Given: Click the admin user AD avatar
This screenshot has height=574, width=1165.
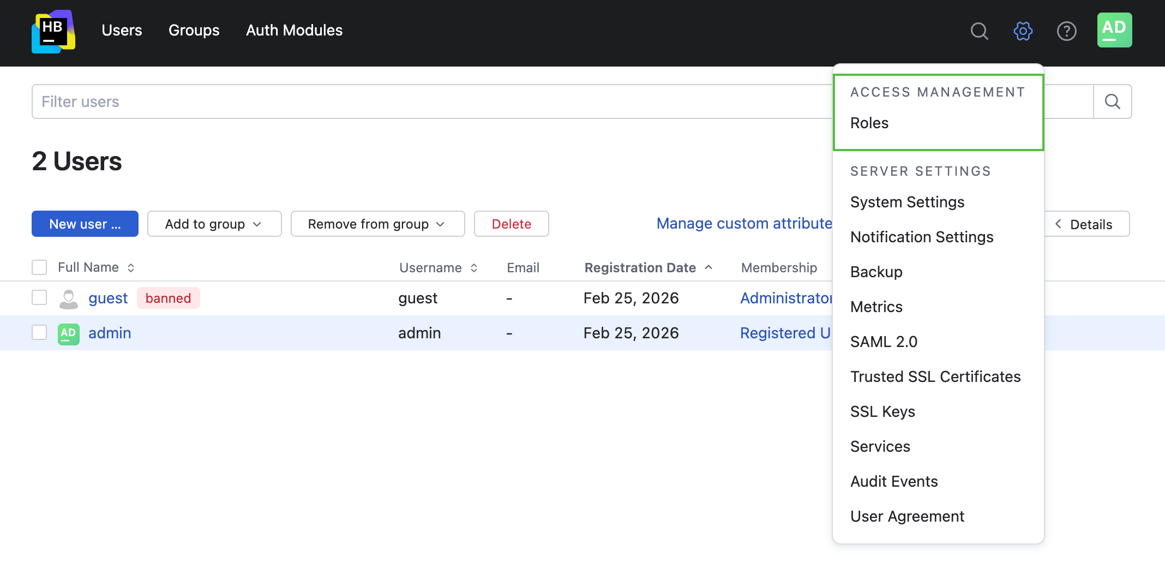Looking at the screenshot, I should tap(69, 333).
